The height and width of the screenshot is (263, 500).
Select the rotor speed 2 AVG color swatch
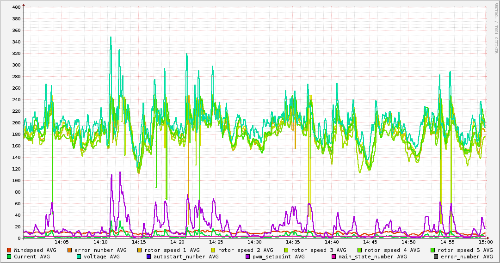click(x=213, y=250)
